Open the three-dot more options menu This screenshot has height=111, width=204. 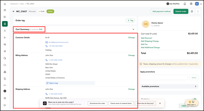[198, 12]
